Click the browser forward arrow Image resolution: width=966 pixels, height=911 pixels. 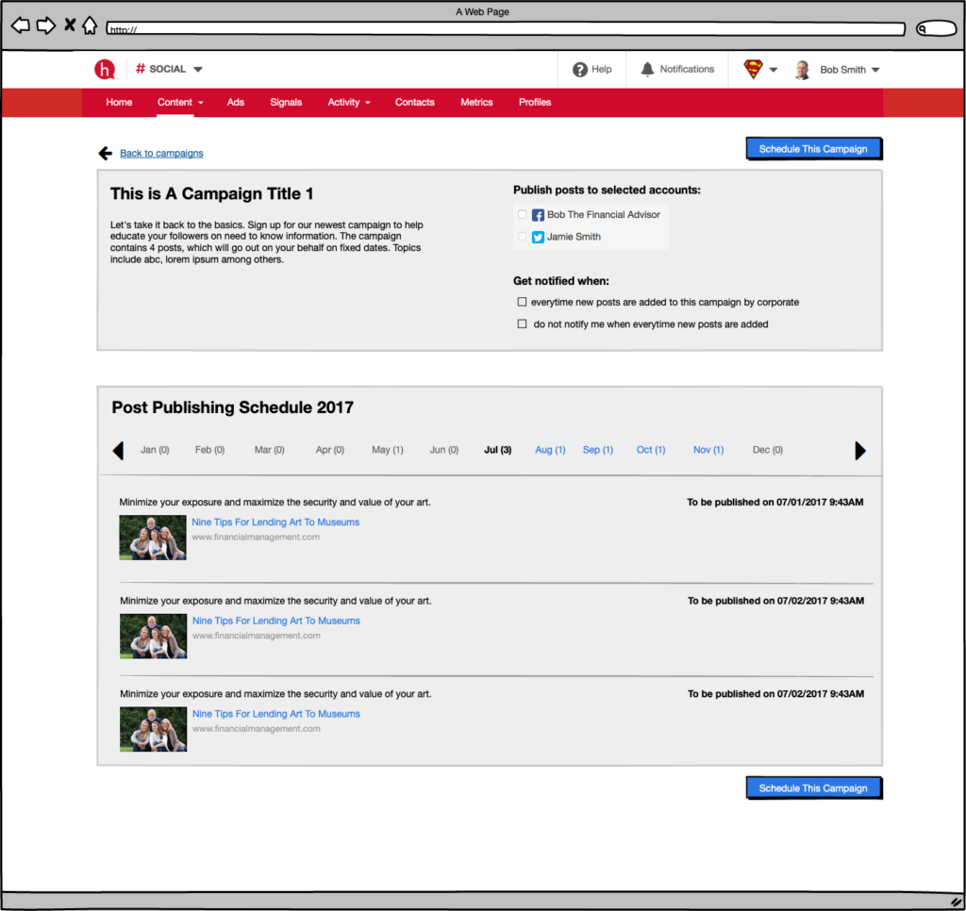tap(46, 25)
